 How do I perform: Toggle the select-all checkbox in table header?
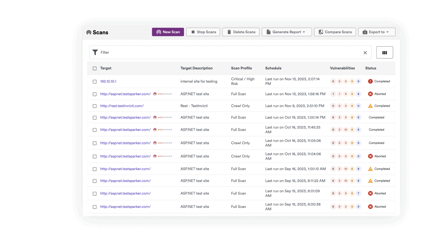(95, 68)
